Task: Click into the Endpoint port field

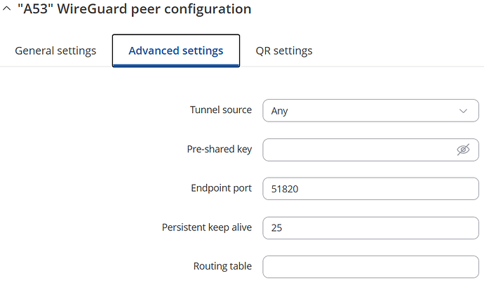Action: [371, 189]
